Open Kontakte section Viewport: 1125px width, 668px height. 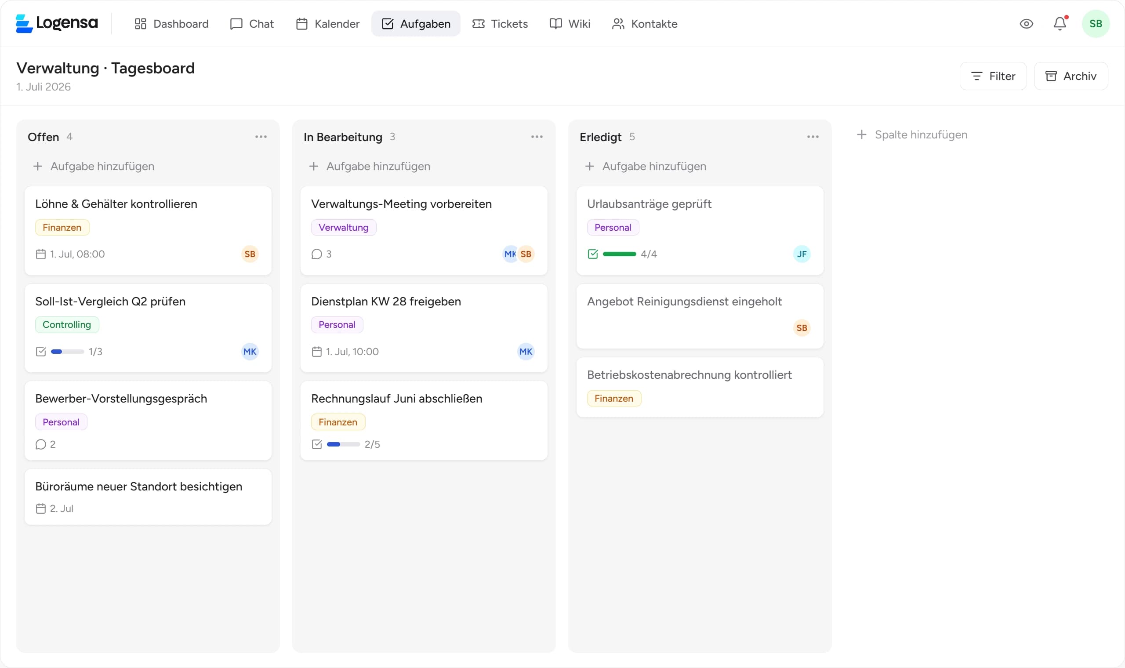(645, 23)
